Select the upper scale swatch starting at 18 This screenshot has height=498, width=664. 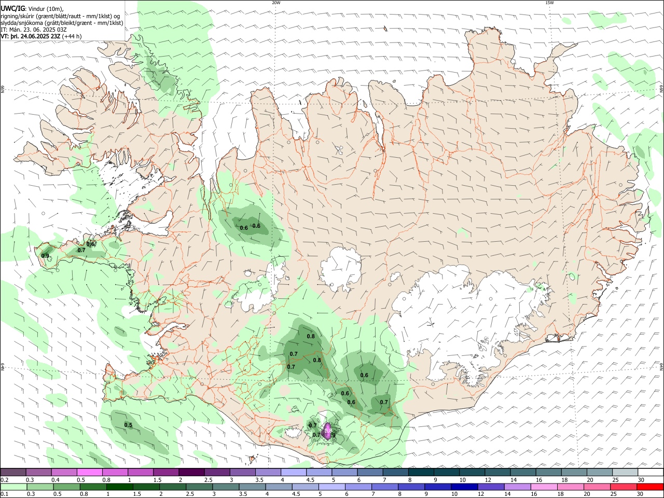pyautogui.click(x=574, y=473)
